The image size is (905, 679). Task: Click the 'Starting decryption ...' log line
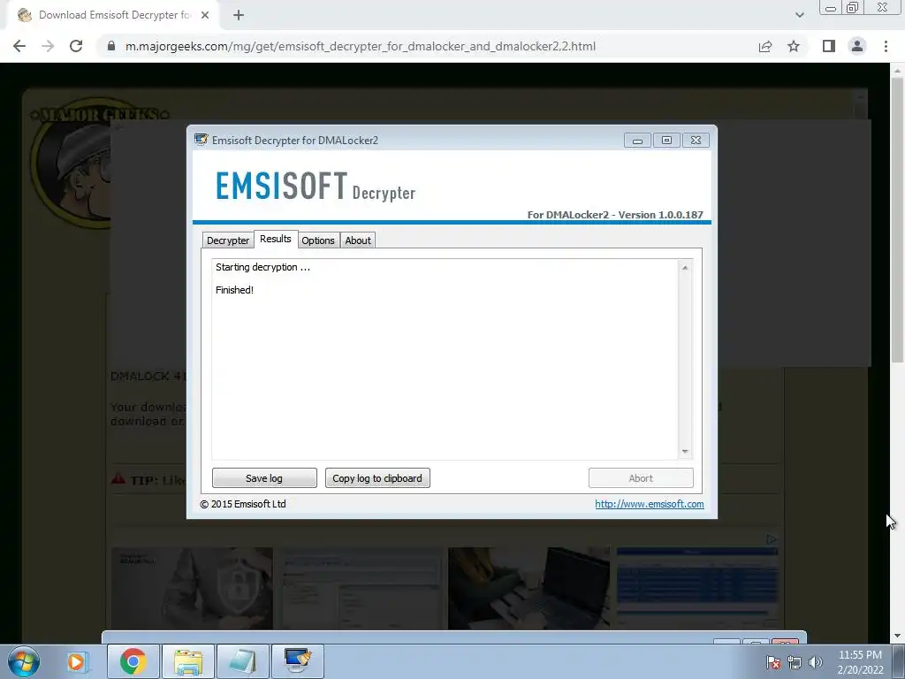(x=262, y=267)
